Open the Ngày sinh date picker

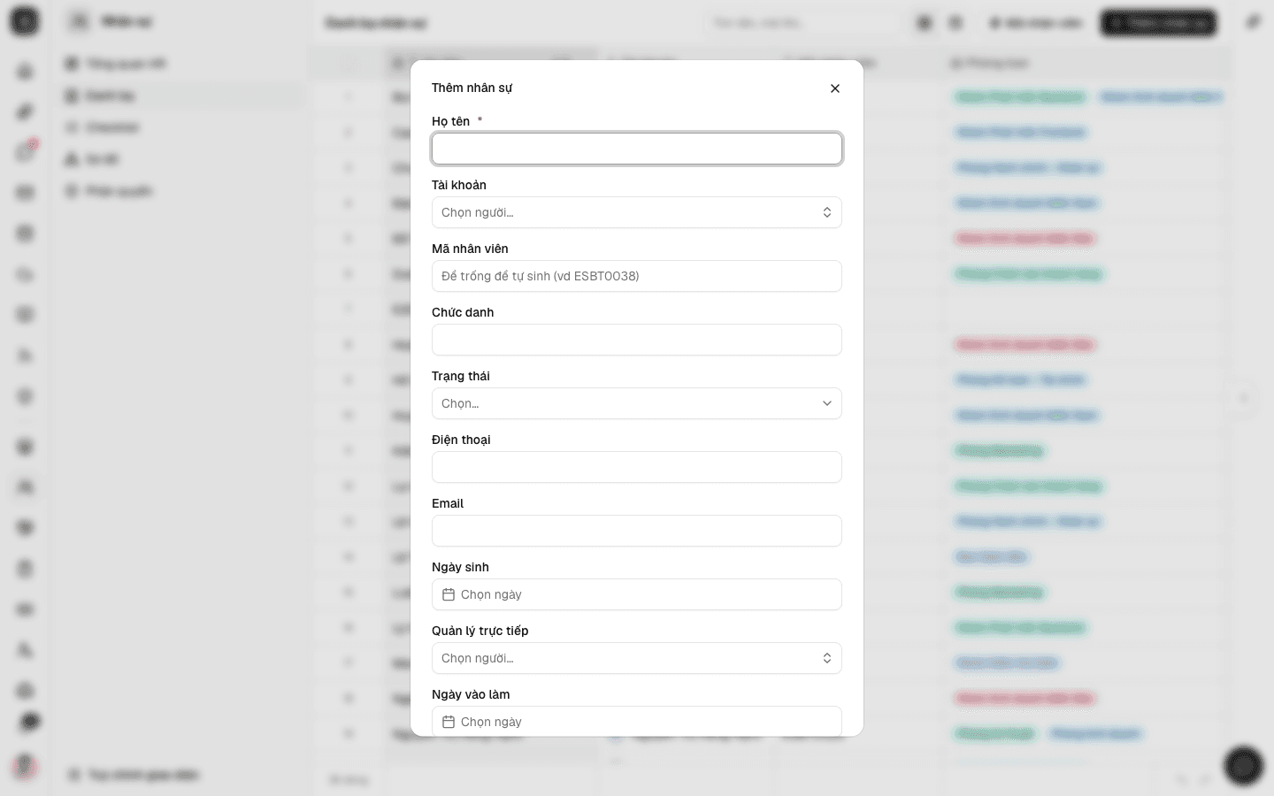[637, 594]
